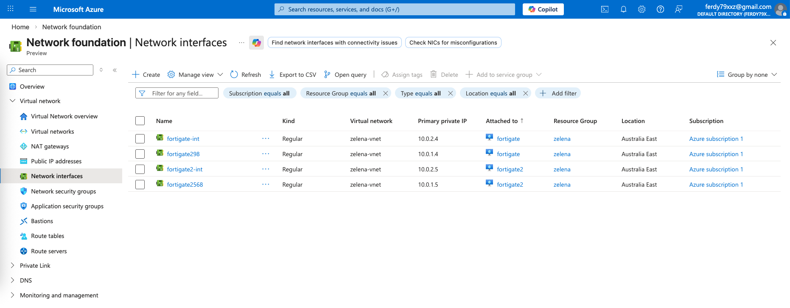Click the Refresh button
Image resolution: width=790 pixels, height=308 pixels.
[x=246, y=75]
